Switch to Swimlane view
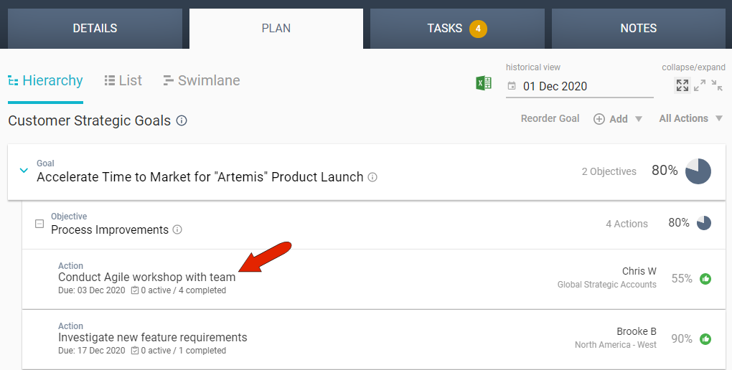This screenshot has width=732, height=370. point(201,81)
